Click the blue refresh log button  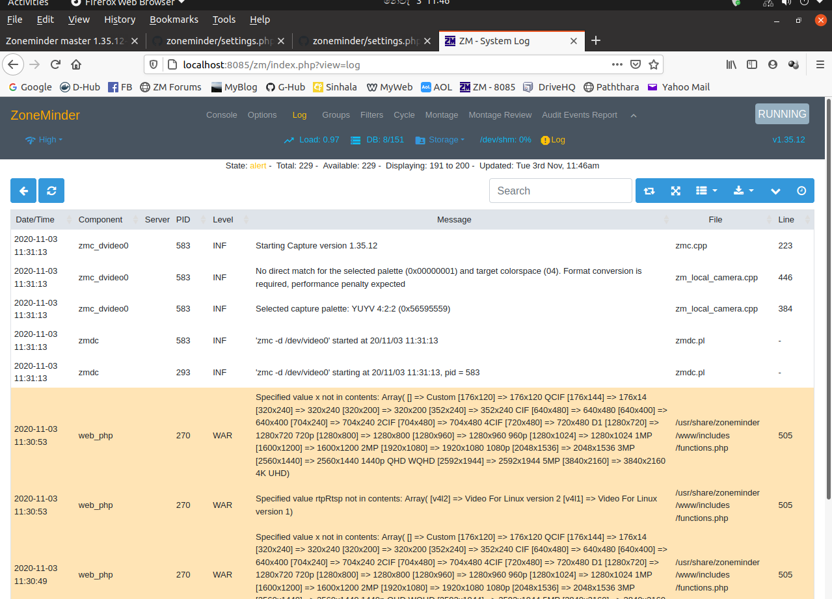point(51,191)
